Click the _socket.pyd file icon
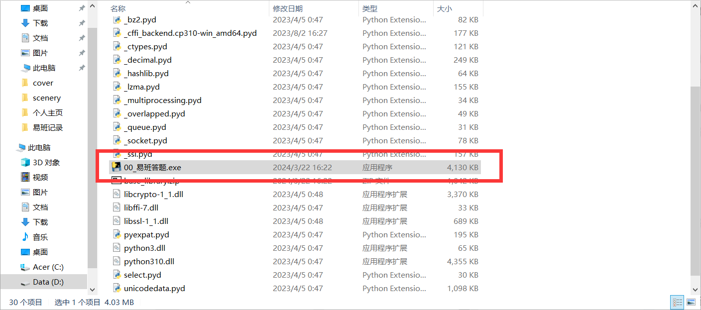The height and width of the screenshot is (310, 701). click(117, 141)
